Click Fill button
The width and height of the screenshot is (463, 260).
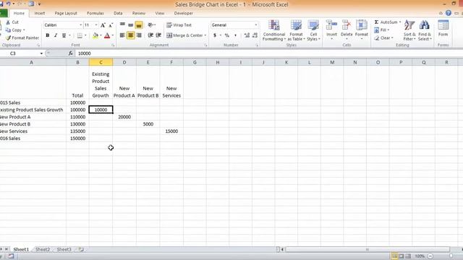tap(382, 30)
